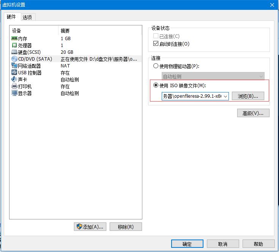Viewport: 279px width, 252px height.
Task: Click the 正在使用文件 D:\d盘文件 summary
Action: click(99, 59)
